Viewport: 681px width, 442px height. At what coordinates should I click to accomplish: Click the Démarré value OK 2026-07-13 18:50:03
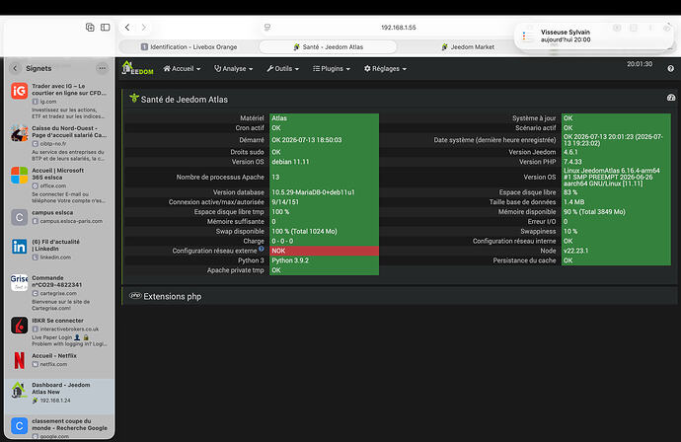click(x=307, y=140)
